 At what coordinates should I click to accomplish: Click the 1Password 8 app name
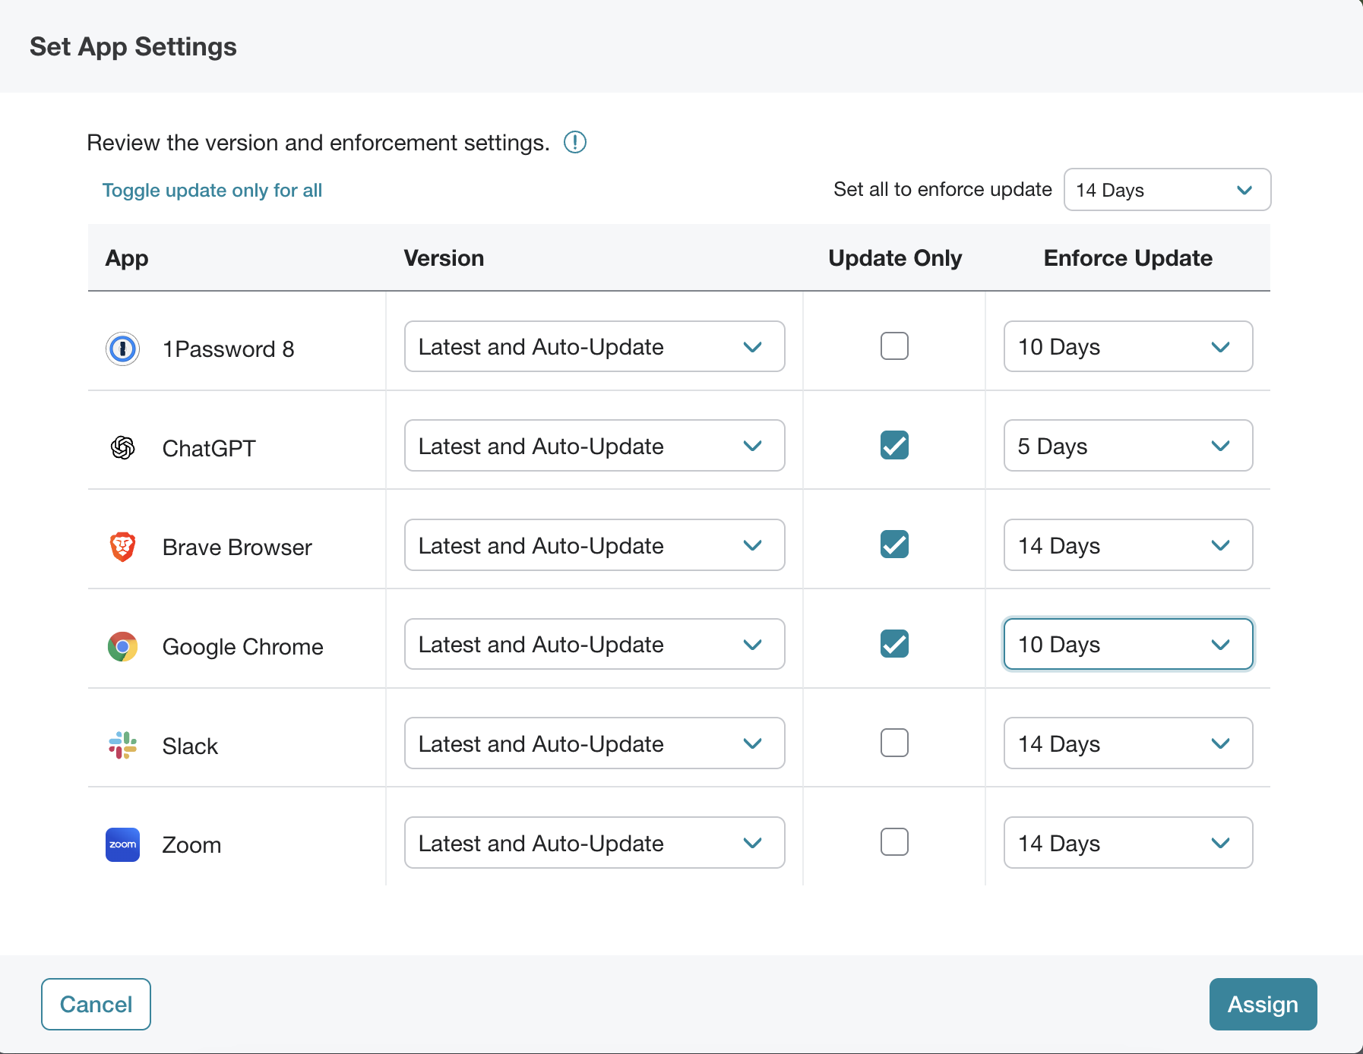228,349
